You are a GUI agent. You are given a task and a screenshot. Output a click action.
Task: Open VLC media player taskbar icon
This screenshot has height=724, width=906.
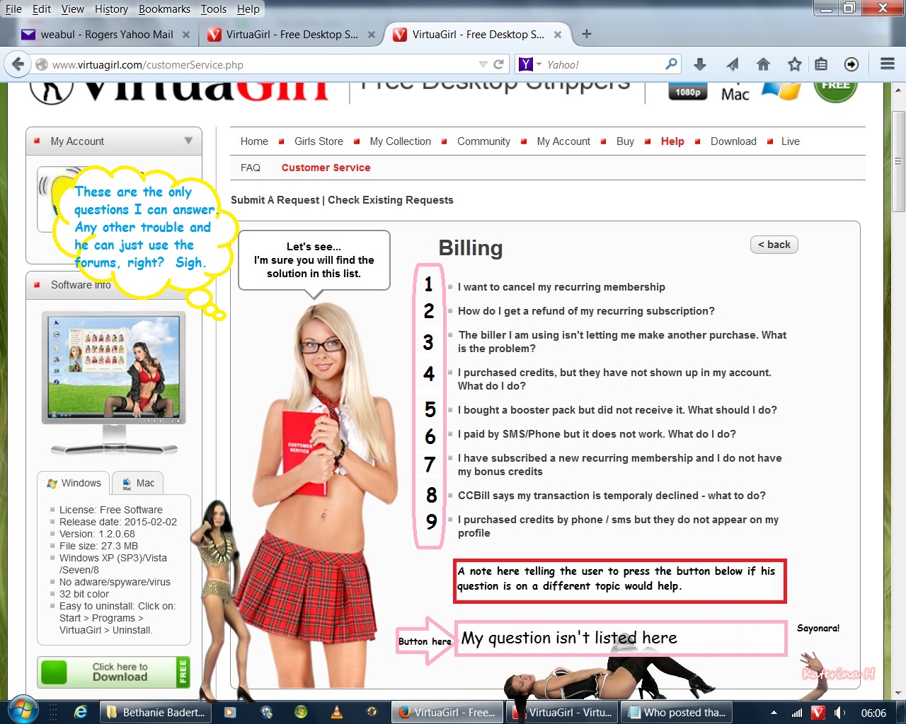[x=337, y=712]
